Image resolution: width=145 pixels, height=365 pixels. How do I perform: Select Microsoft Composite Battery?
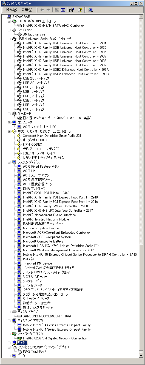coord(43,241)
